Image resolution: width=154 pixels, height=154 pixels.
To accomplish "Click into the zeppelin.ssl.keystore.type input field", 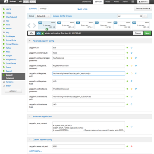I will pyautogui.click(x=89, y=81).
